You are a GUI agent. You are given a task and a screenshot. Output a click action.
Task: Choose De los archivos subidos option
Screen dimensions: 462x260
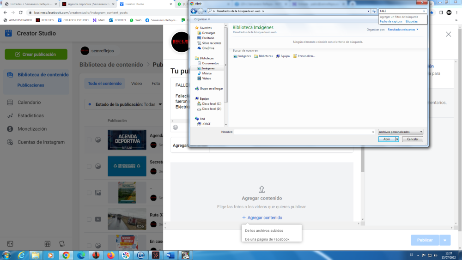click(x=264, y=230)
